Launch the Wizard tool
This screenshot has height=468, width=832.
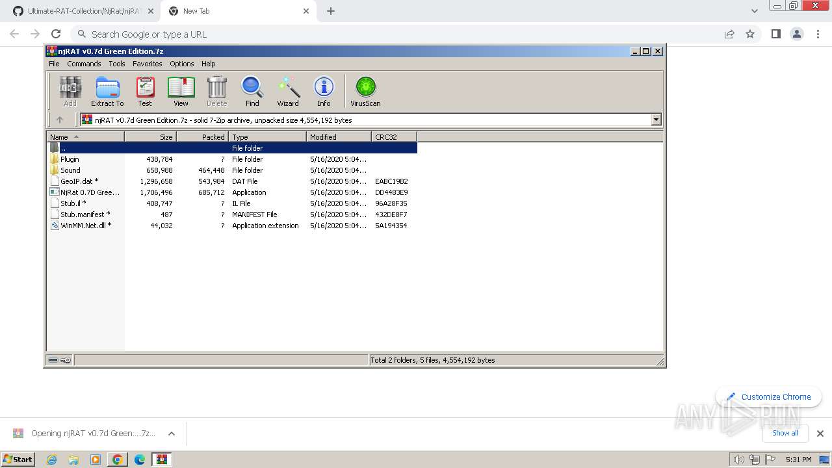click(x=288, y=91)
